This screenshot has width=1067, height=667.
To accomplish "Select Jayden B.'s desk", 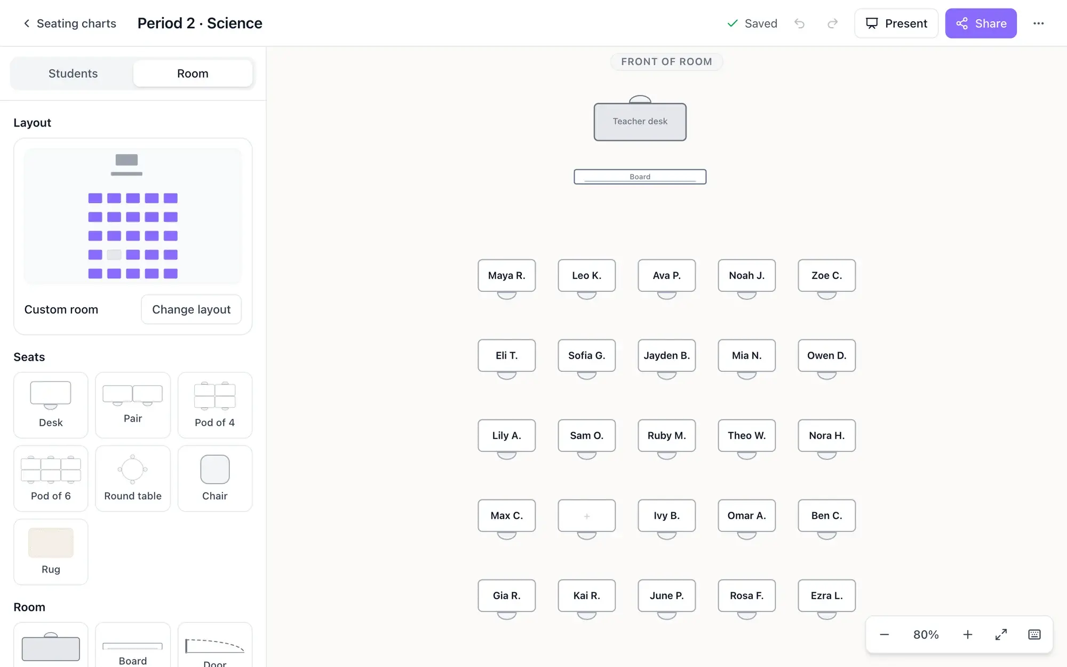I will (667, 355).
